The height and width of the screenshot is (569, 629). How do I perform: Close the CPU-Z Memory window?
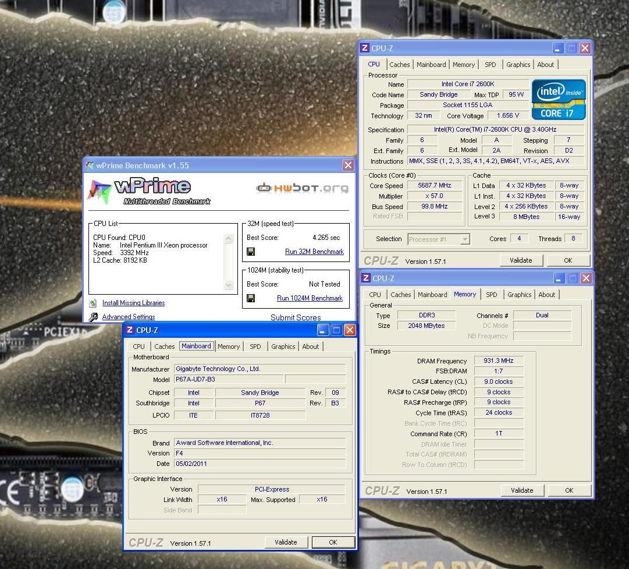click(x=586, y=278)
